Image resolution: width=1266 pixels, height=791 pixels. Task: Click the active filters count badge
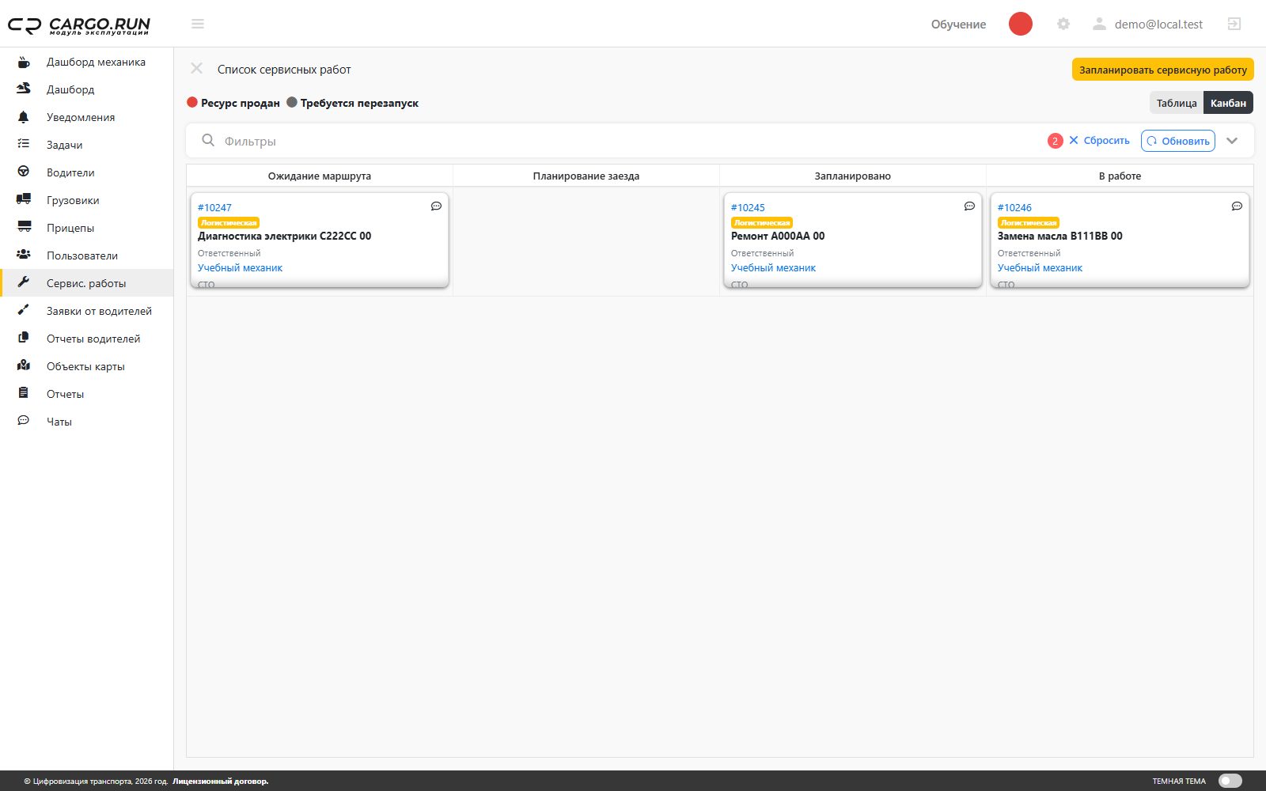coord(1056,141)
